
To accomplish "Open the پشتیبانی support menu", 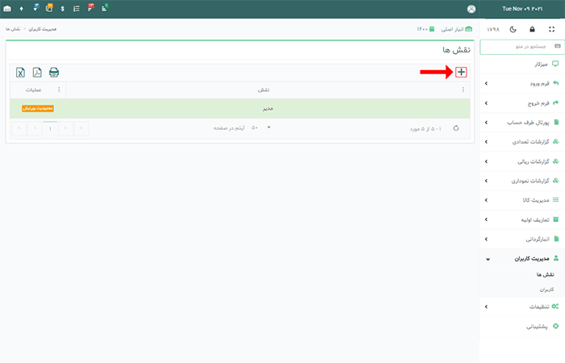I will pyautogui.click(x=522, y=326).
